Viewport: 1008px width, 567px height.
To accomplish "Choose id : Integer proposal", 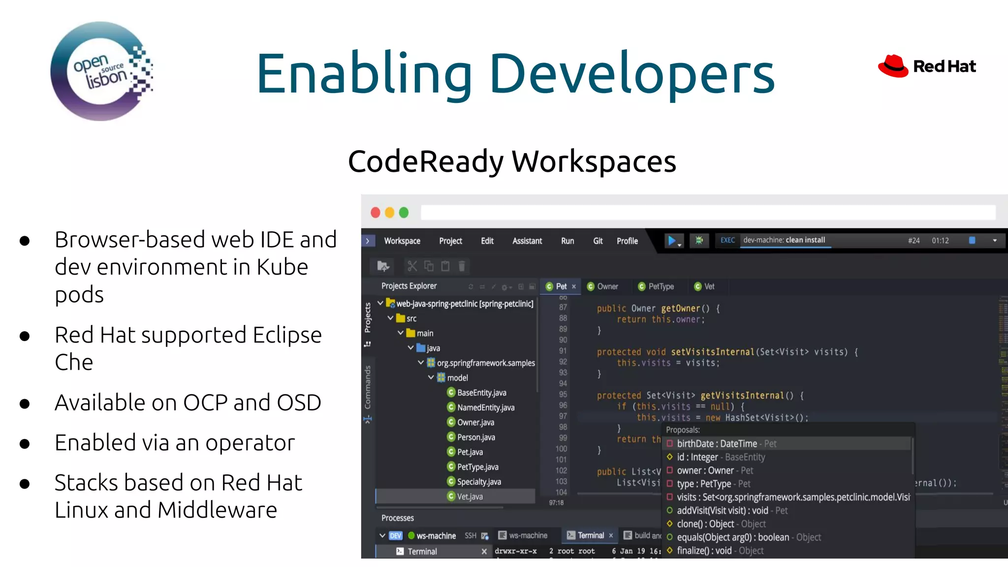I will (x=787, y=457).
